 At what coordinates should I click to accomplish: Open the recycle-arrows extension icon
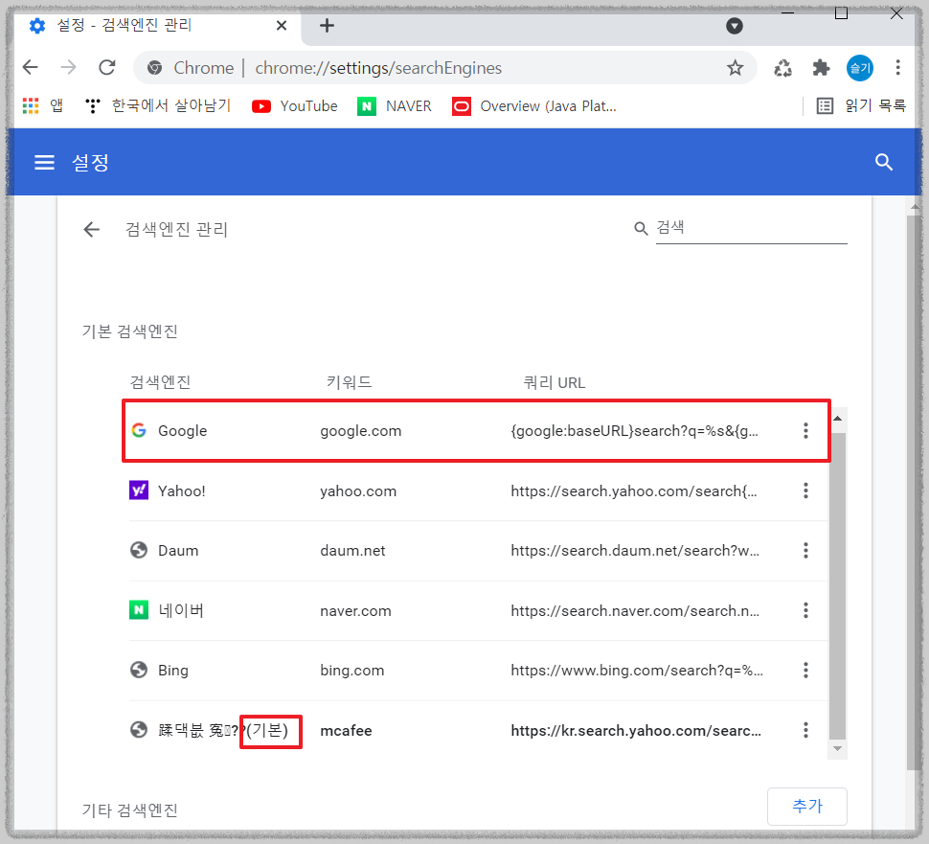pyautogui.click(x=782, y=68)
